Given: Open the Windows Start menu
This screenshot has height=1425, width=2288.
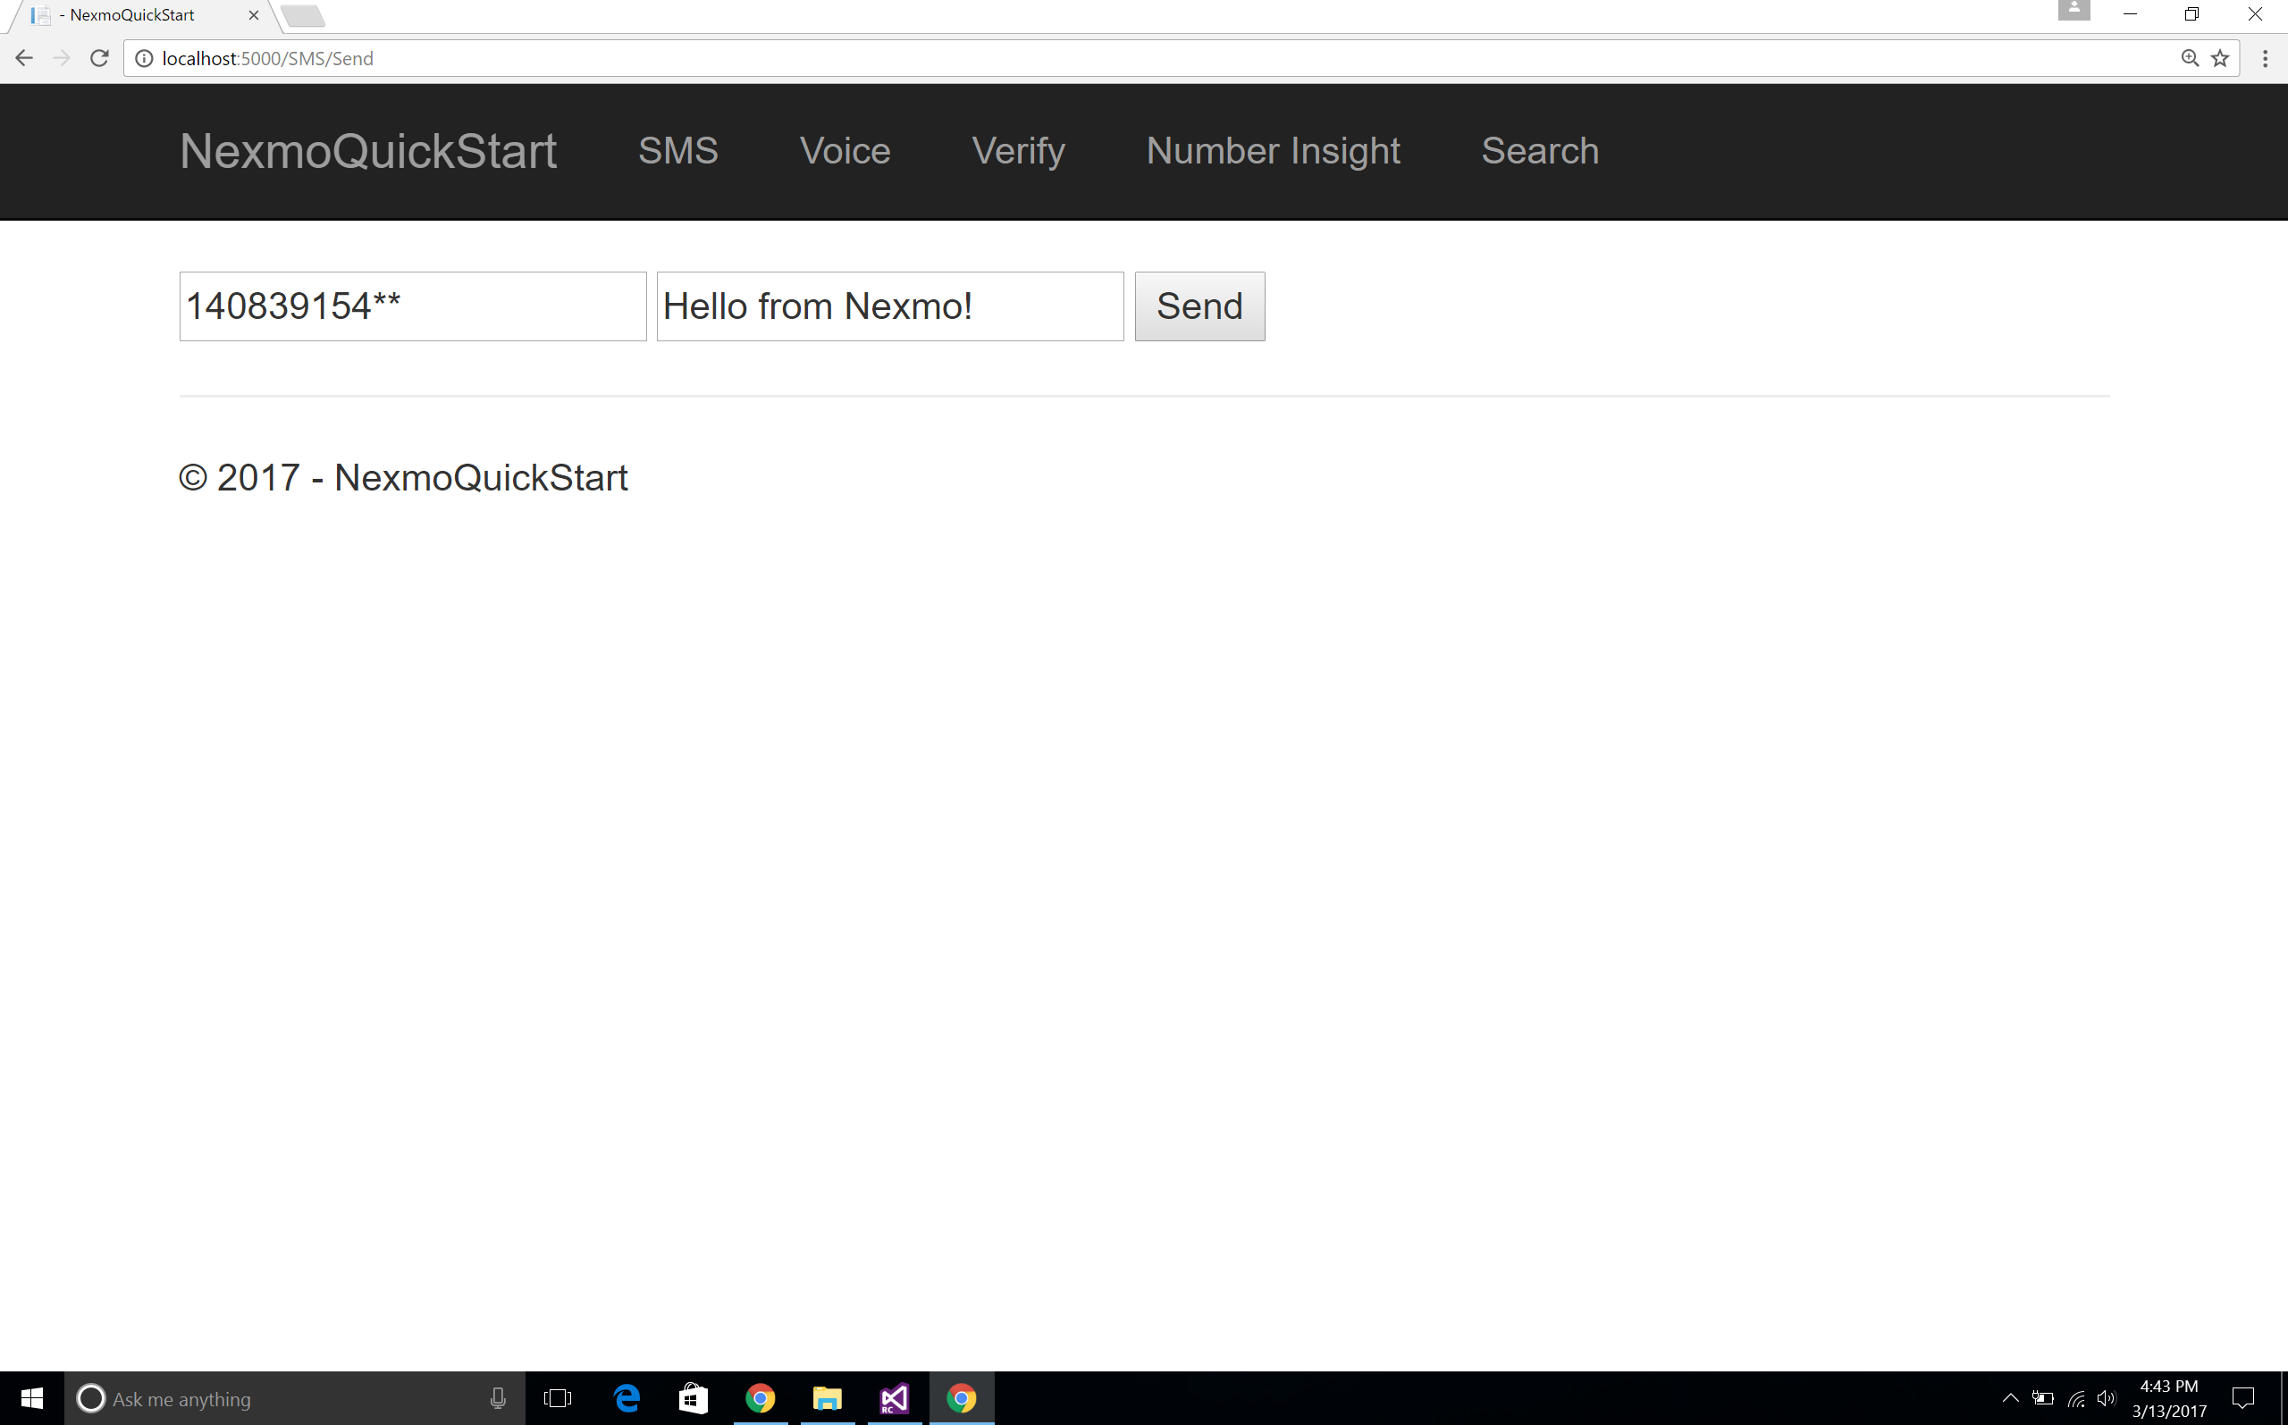Looking at the screenshot, I should click(x=31, y=1398).
